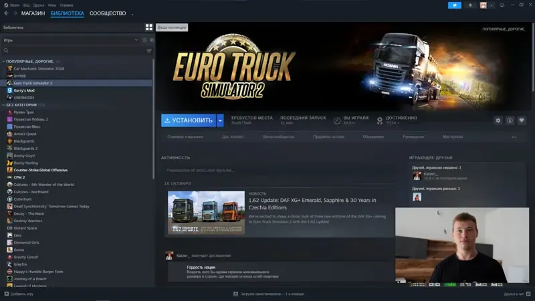Image resolution: width=535 pixels, height=301 pixels.
Task: Open the Мастерская workshop link
Action: point(453,137)
